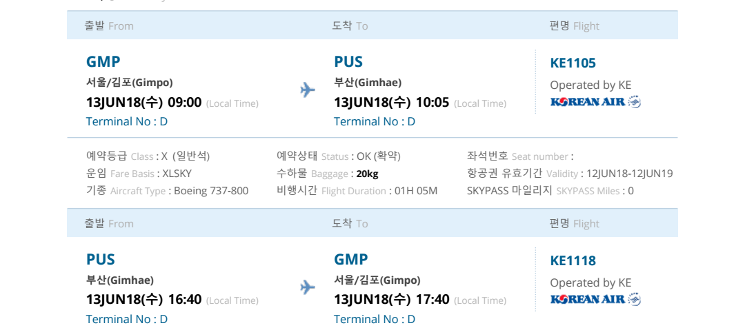Click Terminal No : D under Gimpo departure 09:00
745x330 pixels.
click(x=127, y=121)
